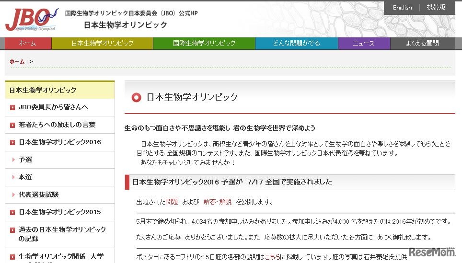Click the red arrow icon beside 若者たちへの励ましの言葉
The height and width of the screenshot is (263, 462).
click(x=12, y=125)
